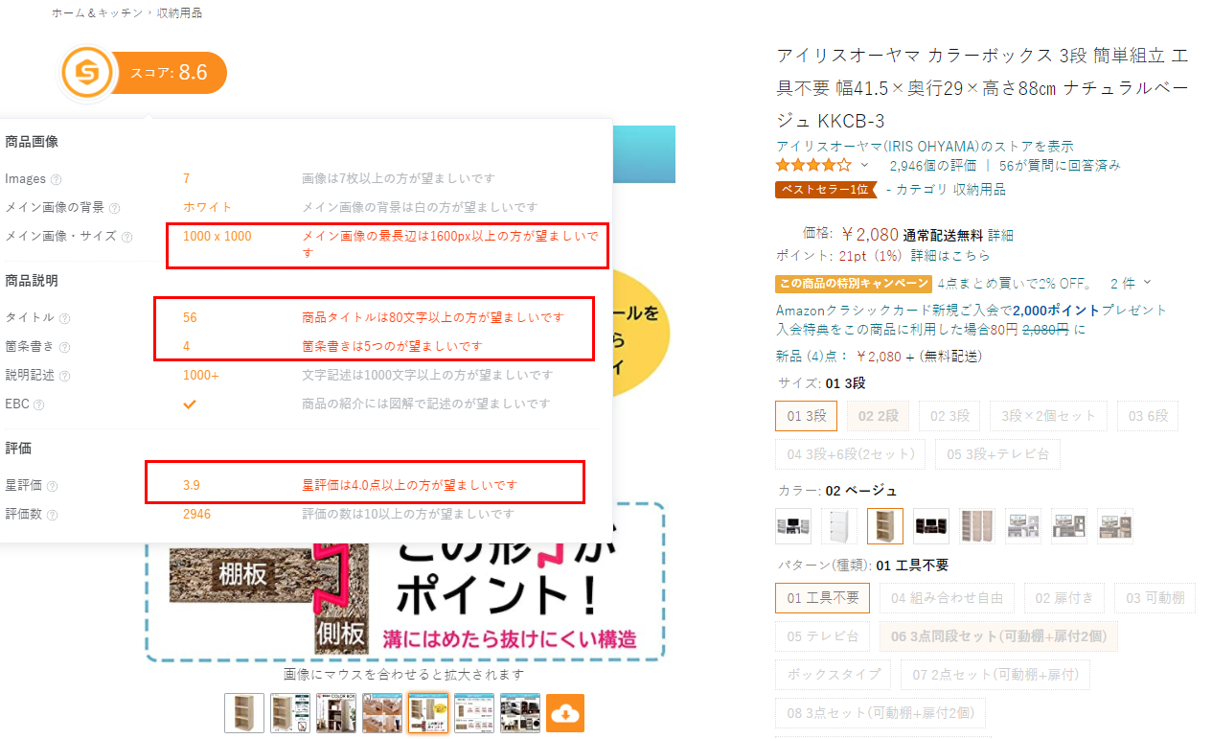Select size option 03 6段
Viewport: 1212px width, 739px height.
point(1148,416)
